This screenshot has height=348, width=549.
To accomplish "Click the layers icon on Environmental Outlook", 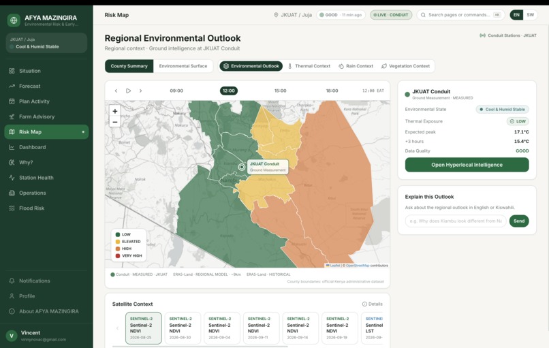I will coord(226,66).
